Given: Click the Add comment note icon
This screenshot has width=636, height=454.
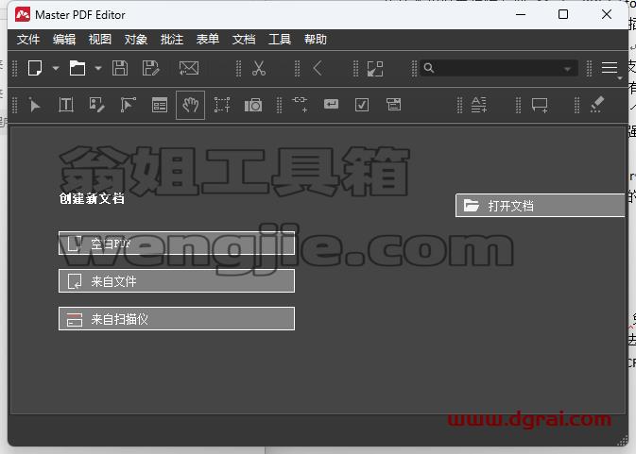Looking at the screenshot, I should pos(540,106).
